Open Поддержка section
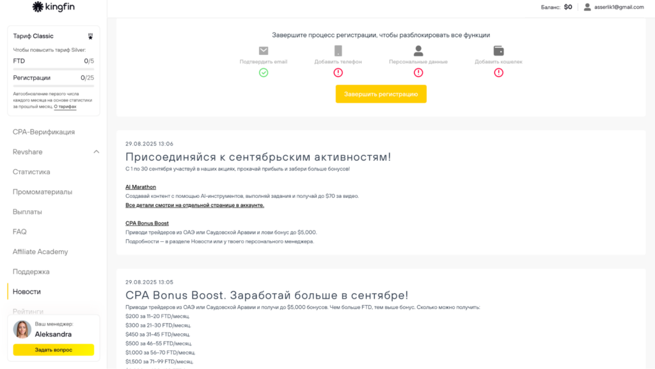Viewport: 655px width, 369px height. [x=31, y=272]
